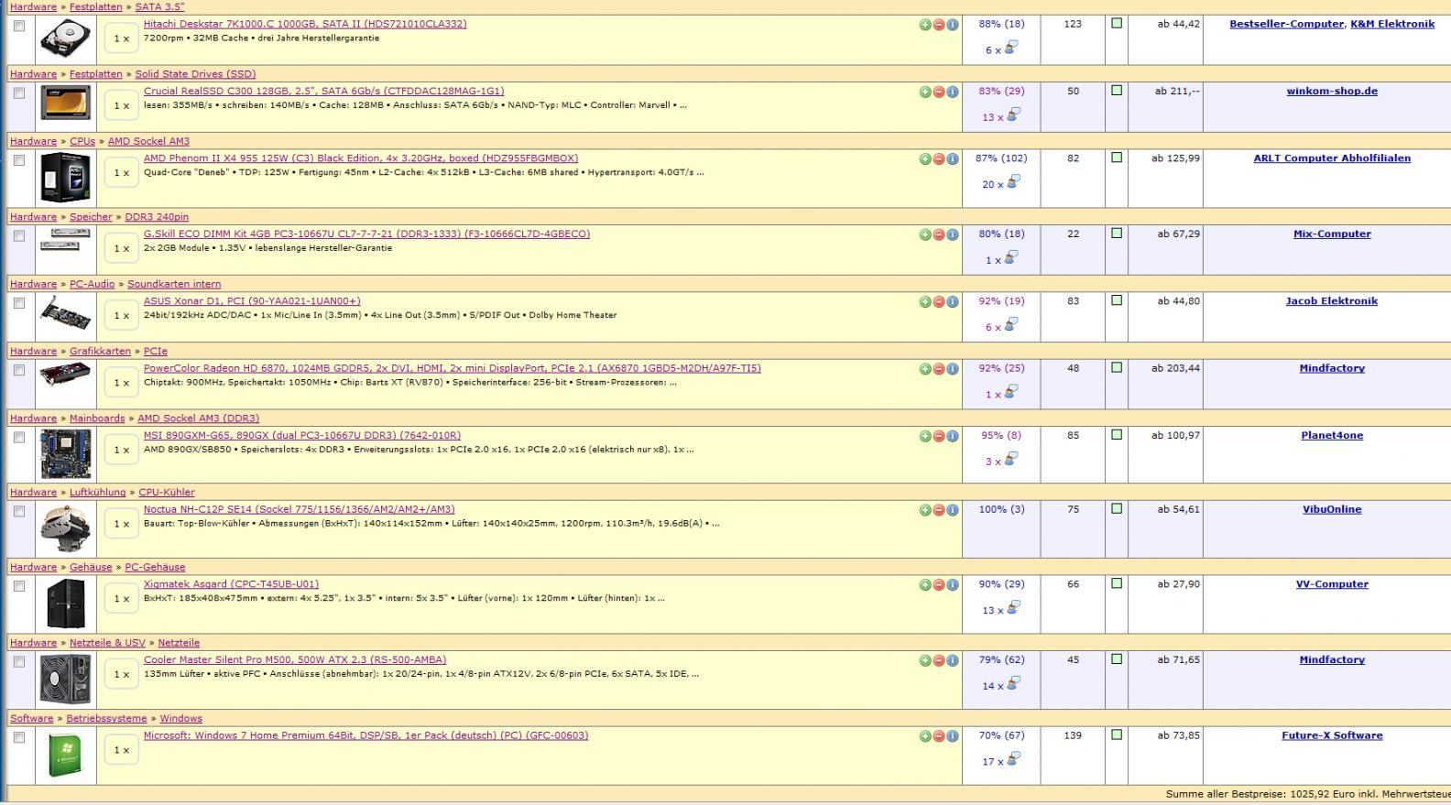Open Noctua NH-C12P SE14 product link

coord(299,509)
